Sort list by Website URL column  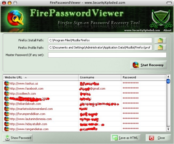click(x=41, y=77)
